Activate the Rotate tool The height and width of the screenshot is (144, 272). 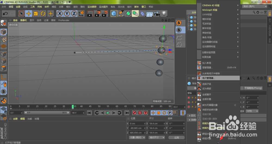click(x=43, y=14)
